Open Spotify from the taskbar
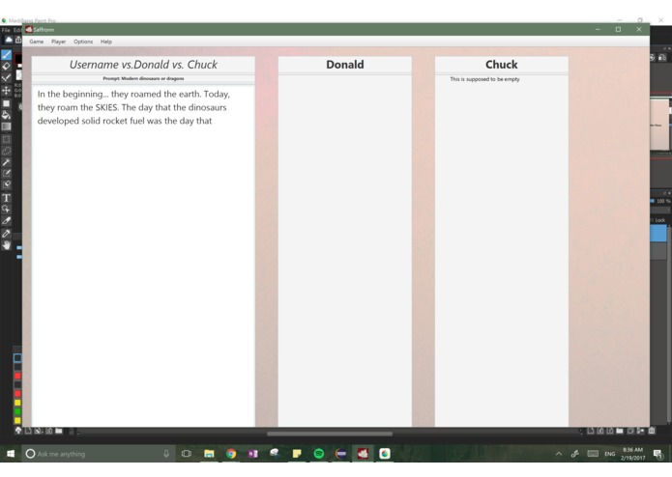The image size is (672, 477). click(x=319, y=454)
